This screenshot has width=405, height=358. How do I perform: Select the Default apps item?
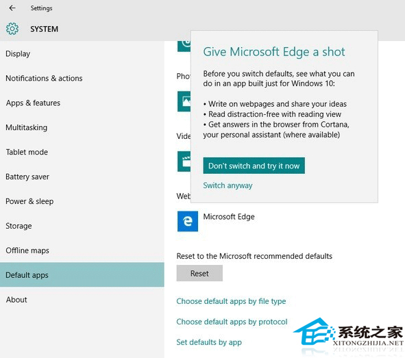tap(82, 274)
